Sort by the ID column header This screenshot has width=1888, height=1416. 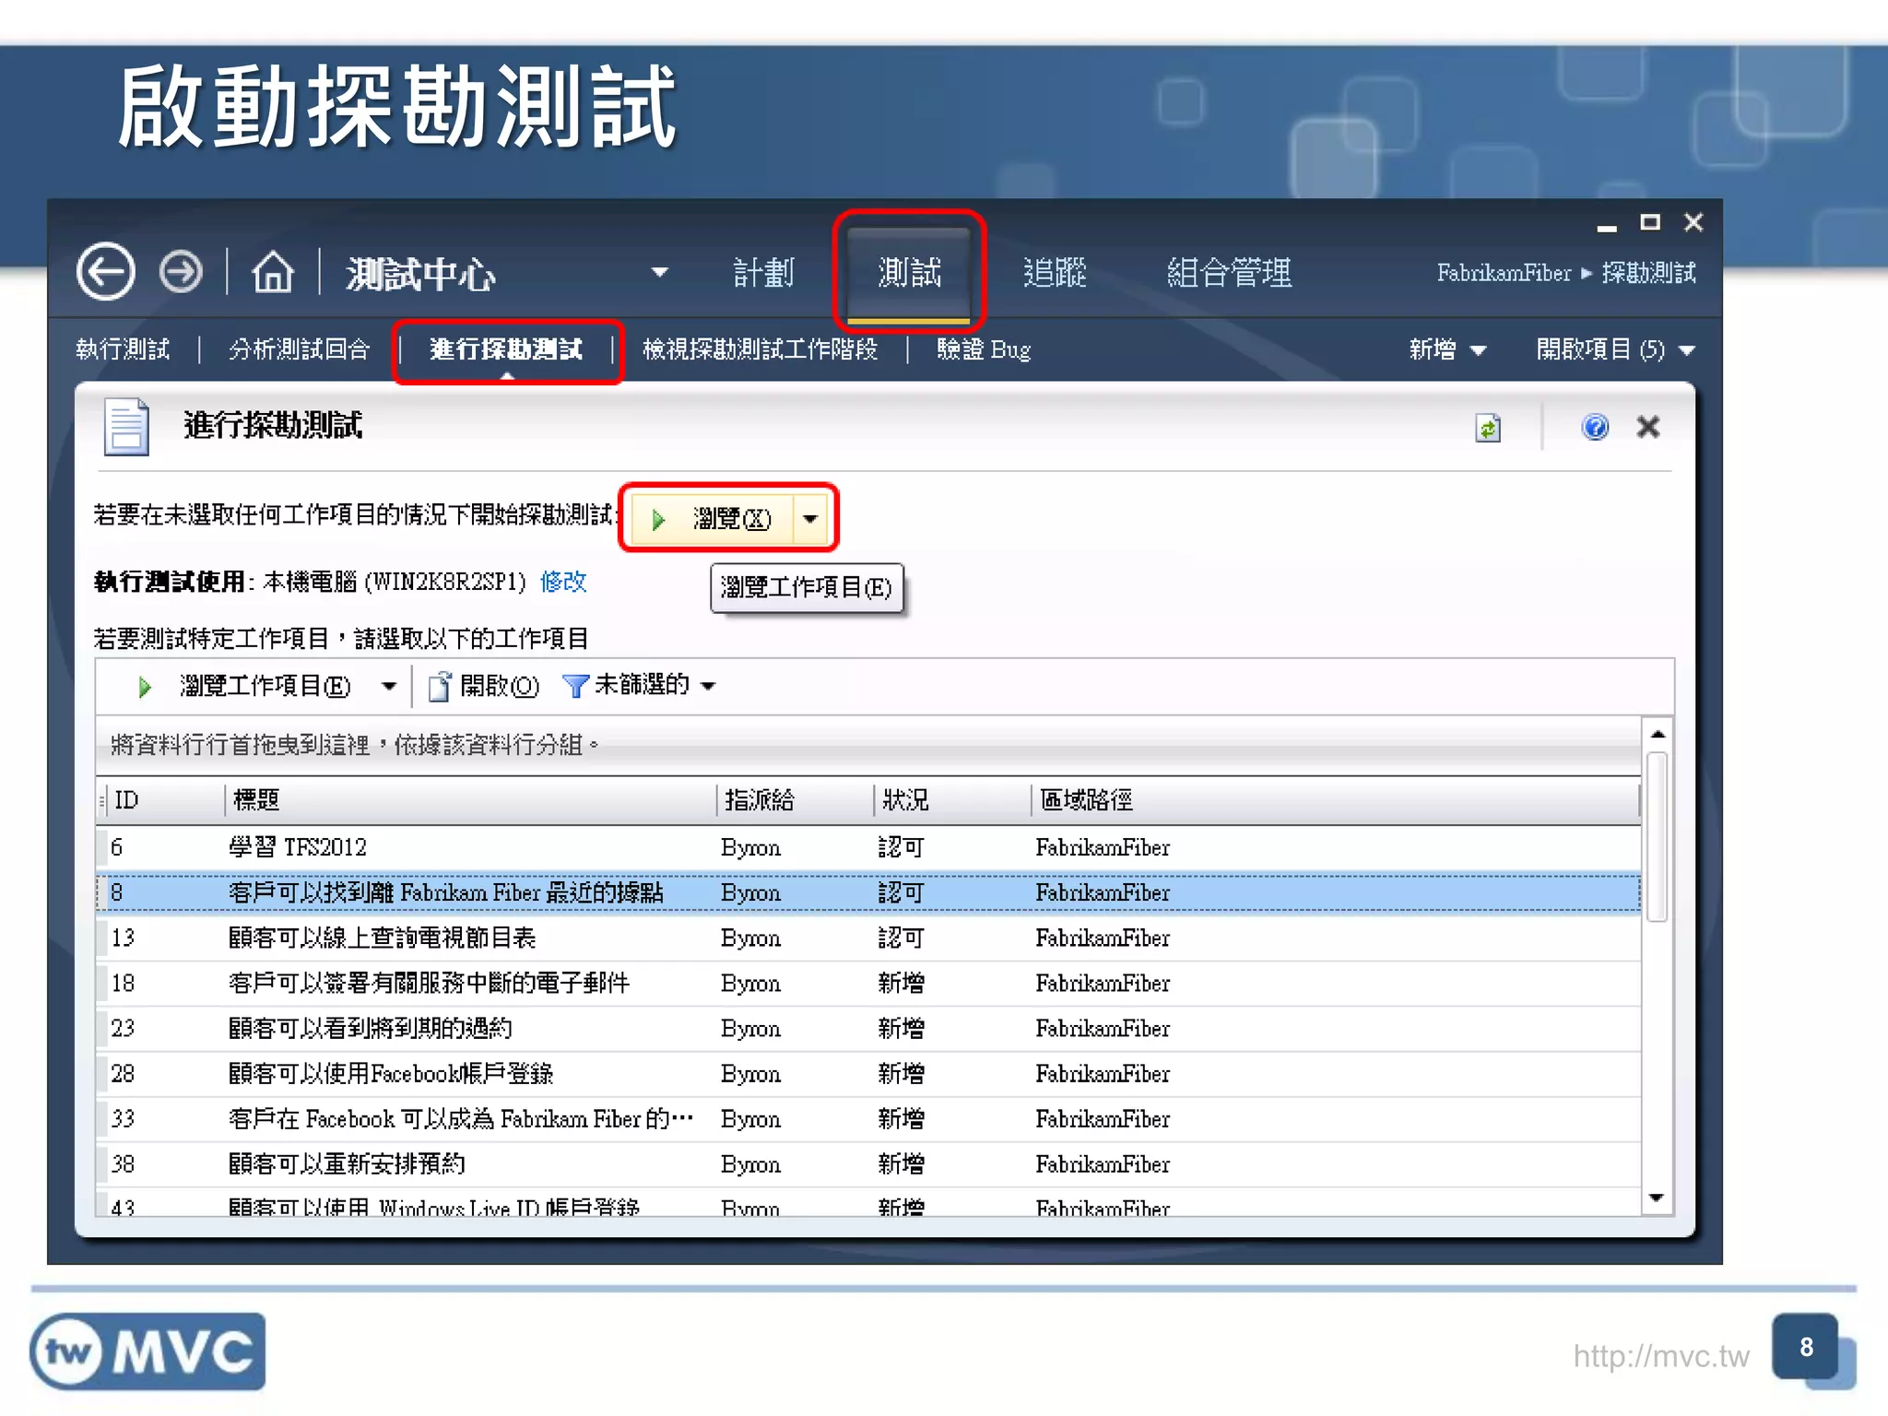[164, 800]
